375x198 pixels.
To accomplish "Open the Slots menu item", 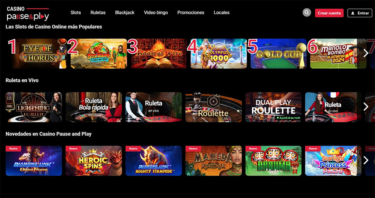I will point(76,13).
